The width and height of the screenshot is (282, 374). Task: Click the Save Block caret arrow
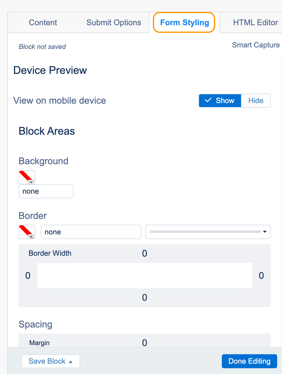point(71,362)
